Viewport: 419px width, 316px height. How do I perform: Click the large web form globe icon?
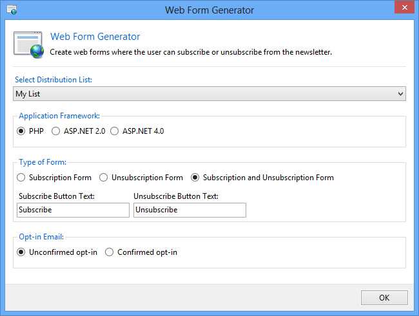[29, 44]
